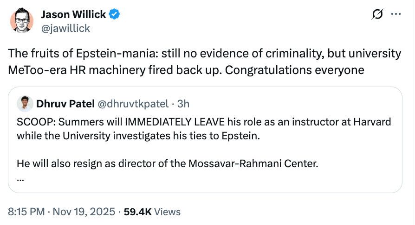Open Dhruv Patel's profile name link
The height and width of the screenshot is (225, 415).
point(61,103)
